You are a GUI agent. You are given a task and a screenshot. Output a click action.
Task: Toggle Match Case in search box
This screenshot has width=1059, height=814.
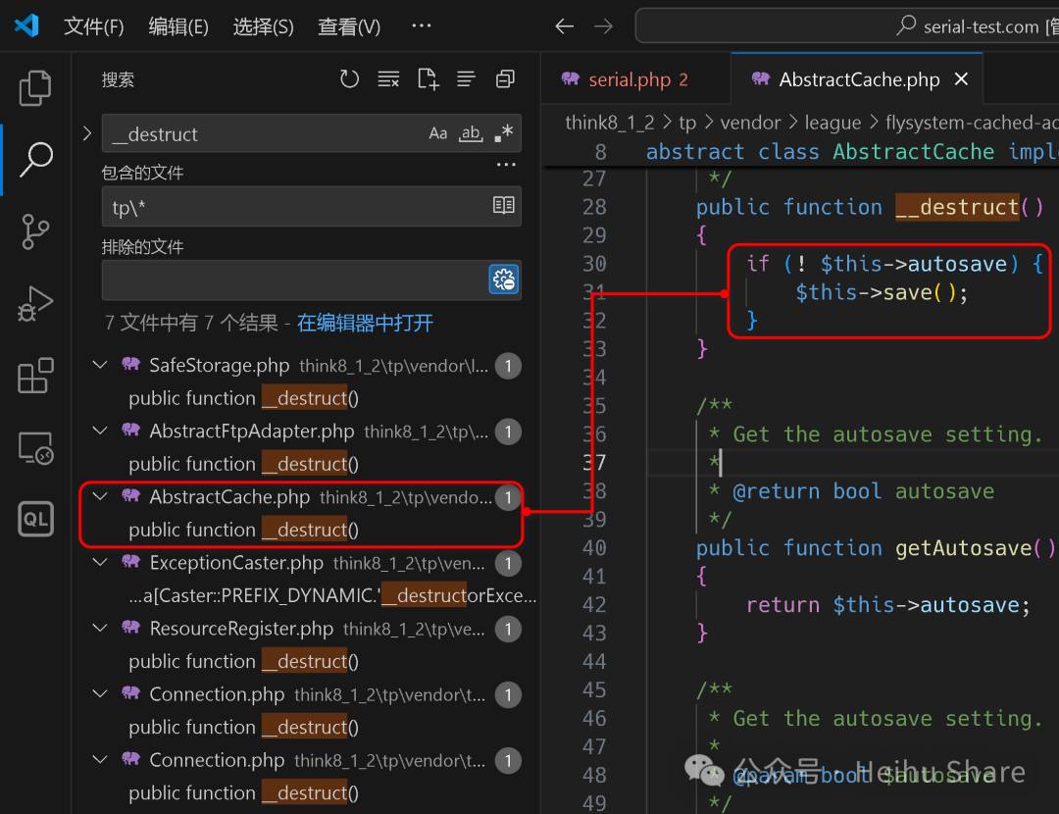click(x=437, y=133)
